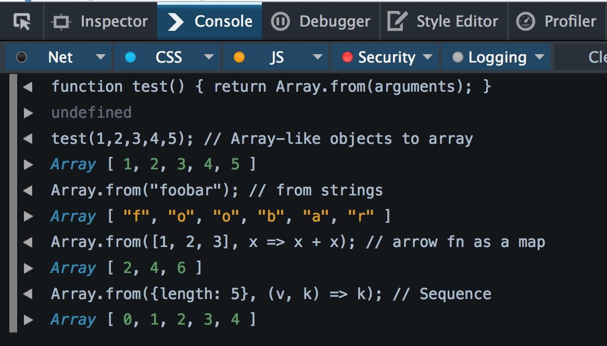This screenshot has width=607, height=346.
Task: Click the Array link in "f", "o" row
Action: click(x=73, y=216)
